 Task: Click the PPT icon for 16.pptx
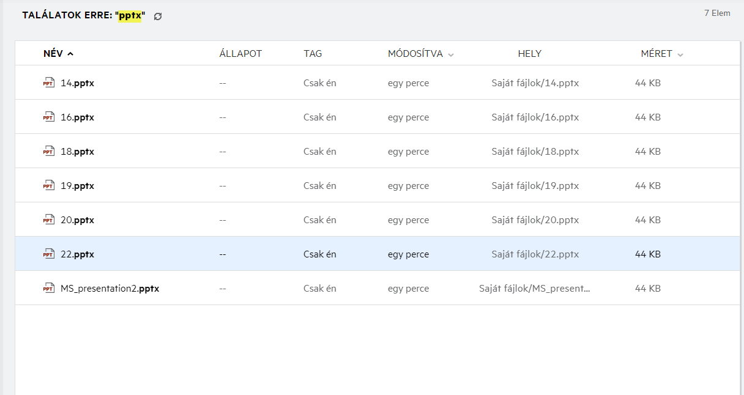[x=48, y=117]
